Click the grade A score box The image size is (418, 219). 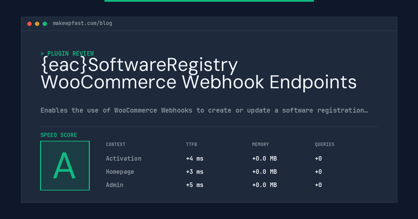[65, 165]
